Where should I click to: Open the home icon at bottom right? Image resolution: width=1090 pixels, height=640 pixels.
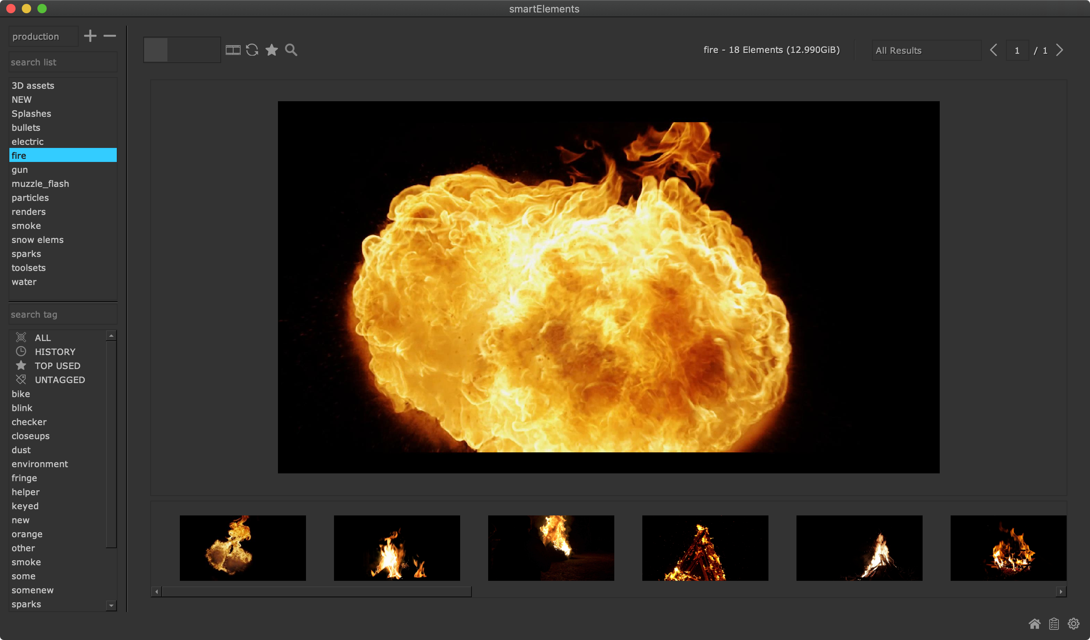click(1034, 624)
